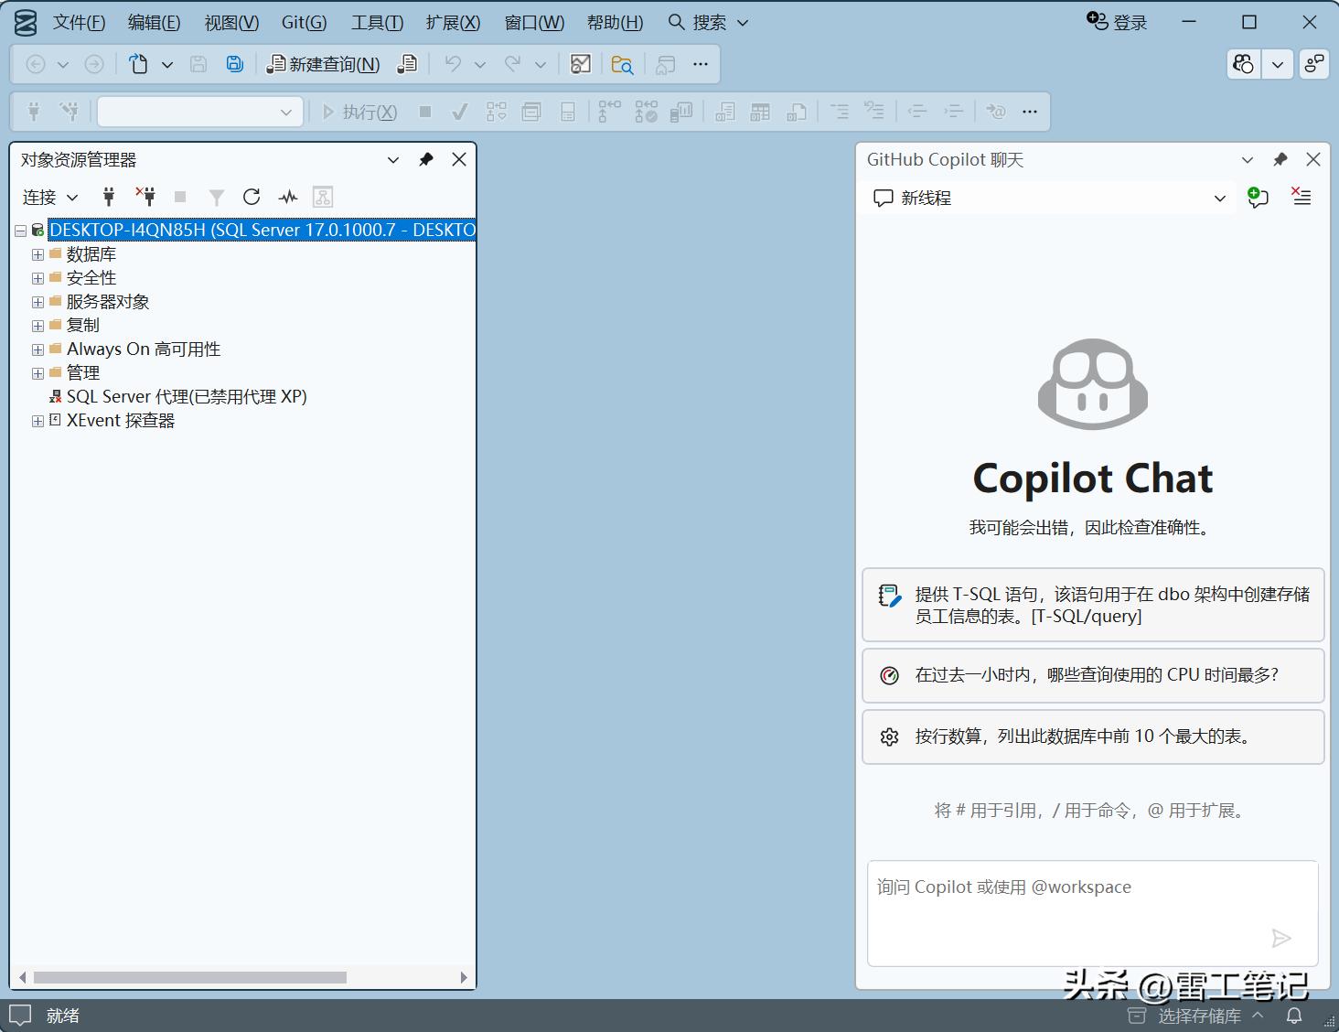Click Connect Object Explorer plug icon
This screenshot has width=1339, height=1032.
(109, 197)
